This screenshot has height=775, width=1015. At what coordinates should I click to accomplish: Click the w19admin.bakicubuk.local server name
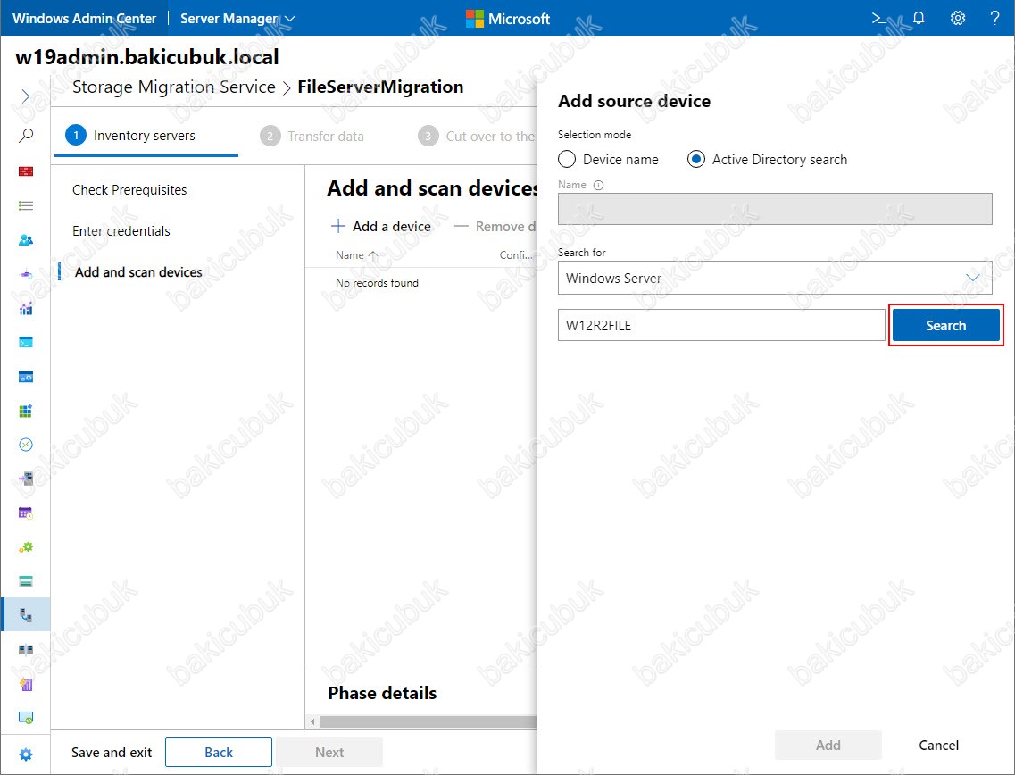(147, 57)
